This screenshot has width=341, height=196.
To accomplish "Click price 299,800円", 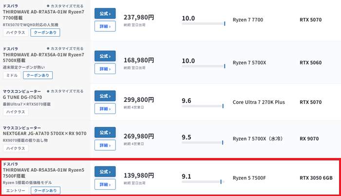I will (x=139, y=100).
